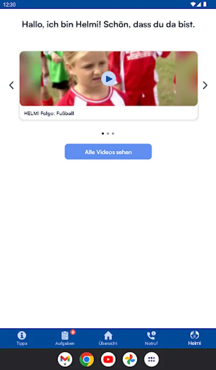Open the football video thumbnail image
The height and width of the screenshot is (370, 216).
109,79
